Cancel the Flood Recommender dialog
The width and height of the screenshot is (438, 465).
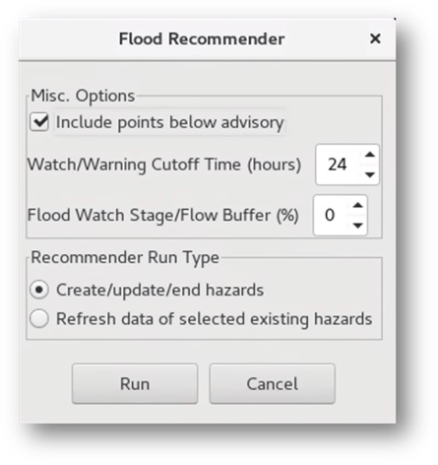[x=273, y=383]
